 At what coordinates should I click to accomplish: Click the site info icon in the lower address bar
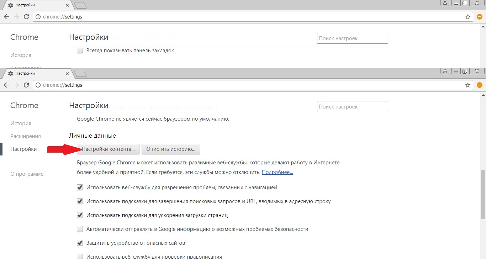[x=38, y=85]
